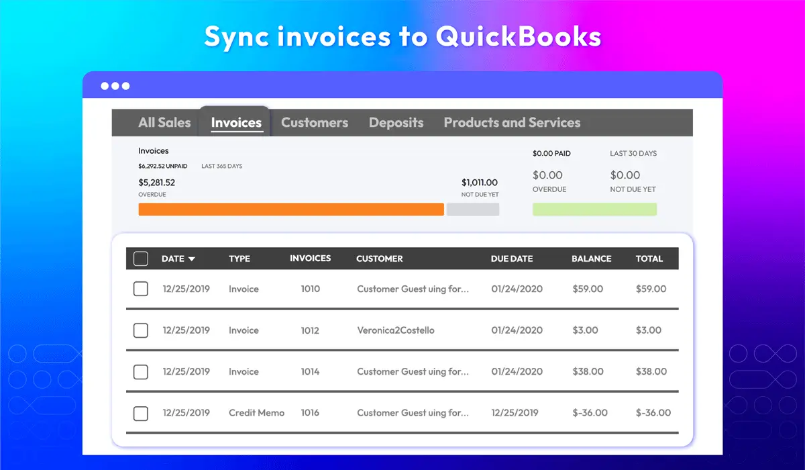Click the 01/24/2020 due date in row 1010

click(x=517, y=289)
